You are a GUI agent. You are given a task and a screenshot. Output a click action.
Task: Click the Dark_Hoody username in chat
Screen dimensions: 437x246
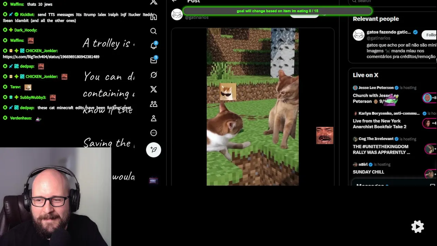click(26, 30)
